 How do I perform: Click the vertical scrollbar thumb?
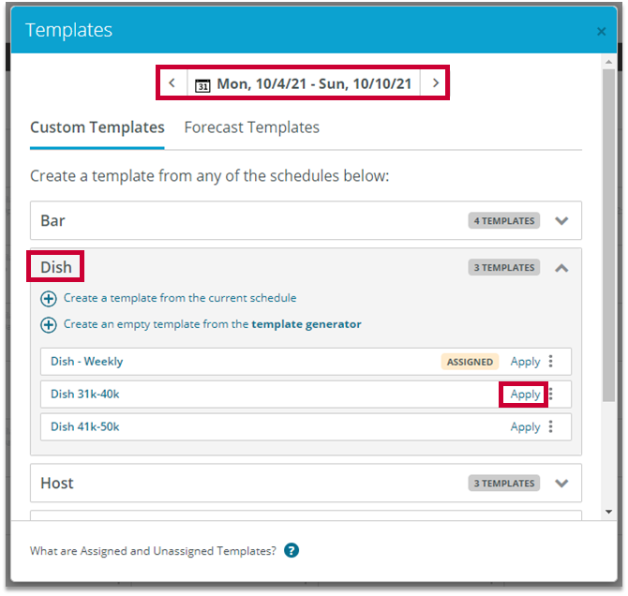coord(609,234)
